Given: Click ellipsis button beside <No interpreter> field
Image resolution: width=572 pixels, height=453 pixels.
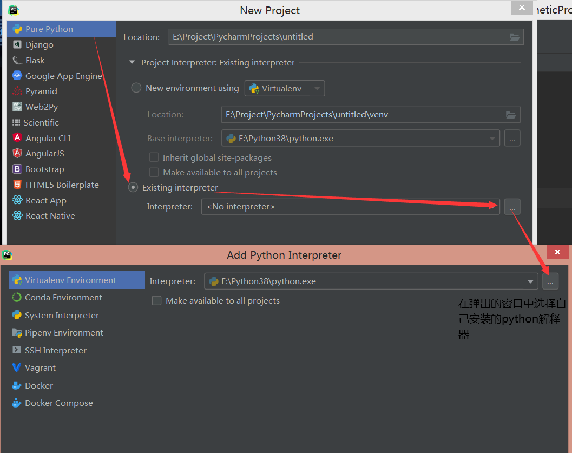Looking at the screenshot, I should pos(512,207).
